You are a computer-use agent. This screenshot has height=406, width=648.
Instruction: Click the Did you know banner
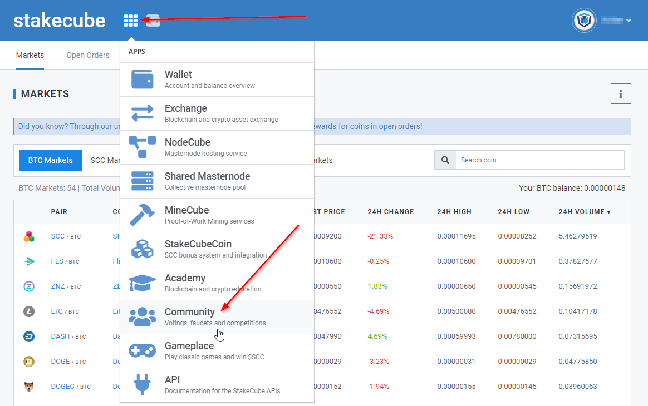322,126
